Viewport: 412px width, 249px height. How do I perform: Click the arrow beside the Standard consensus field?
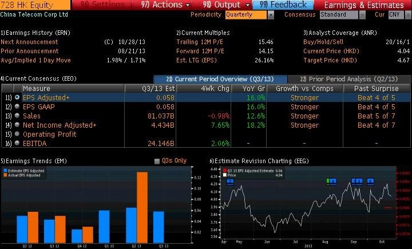click(362, 15)
